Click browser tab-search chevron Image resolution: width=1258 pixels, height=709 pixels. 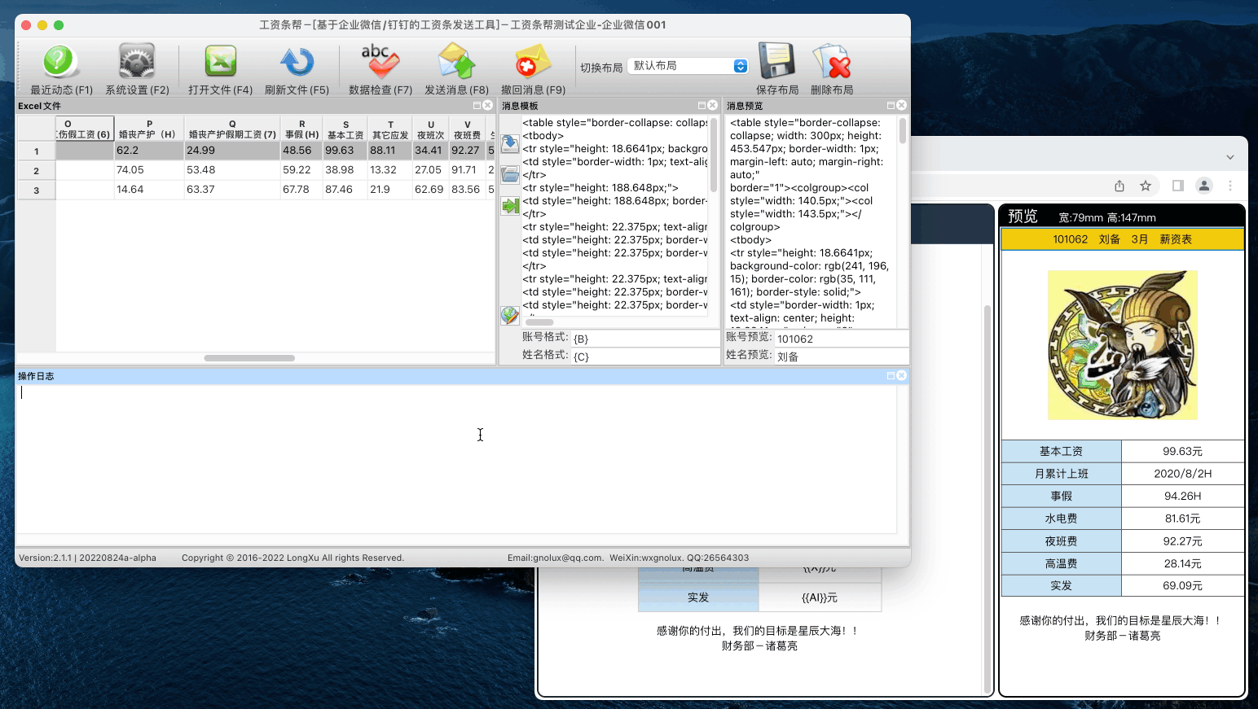click(1230, 157)
